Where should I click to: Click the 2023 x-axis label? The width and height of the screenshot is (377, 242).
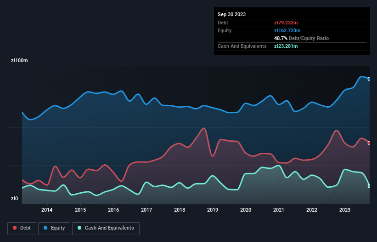tap(345, 210)
